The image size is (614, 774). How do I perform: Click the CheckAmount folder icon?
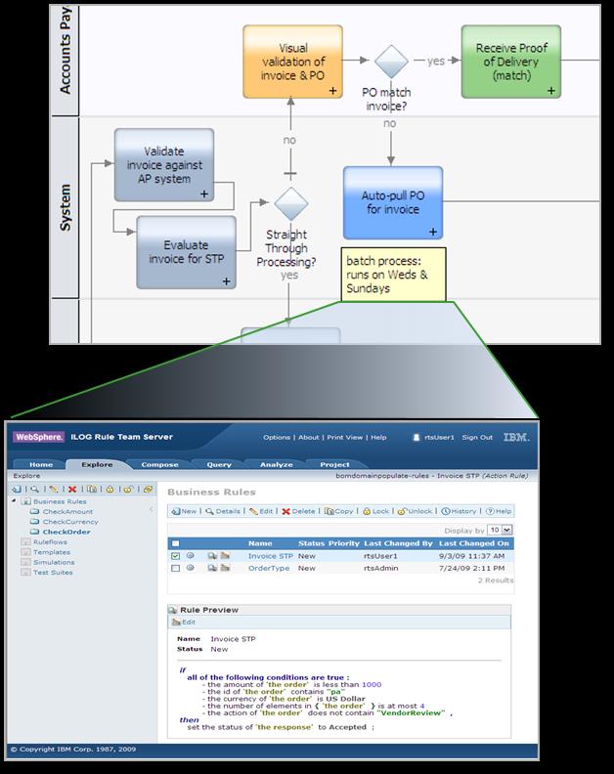click(x=34, y=511)
